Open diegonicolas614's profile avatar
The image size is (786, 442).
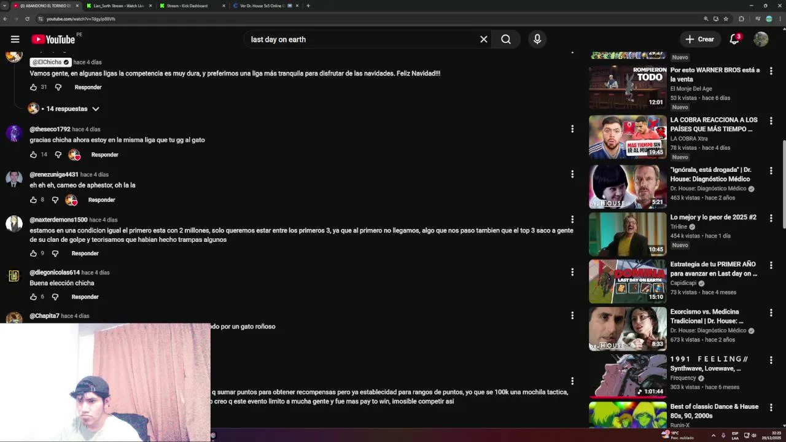[14, 277]
